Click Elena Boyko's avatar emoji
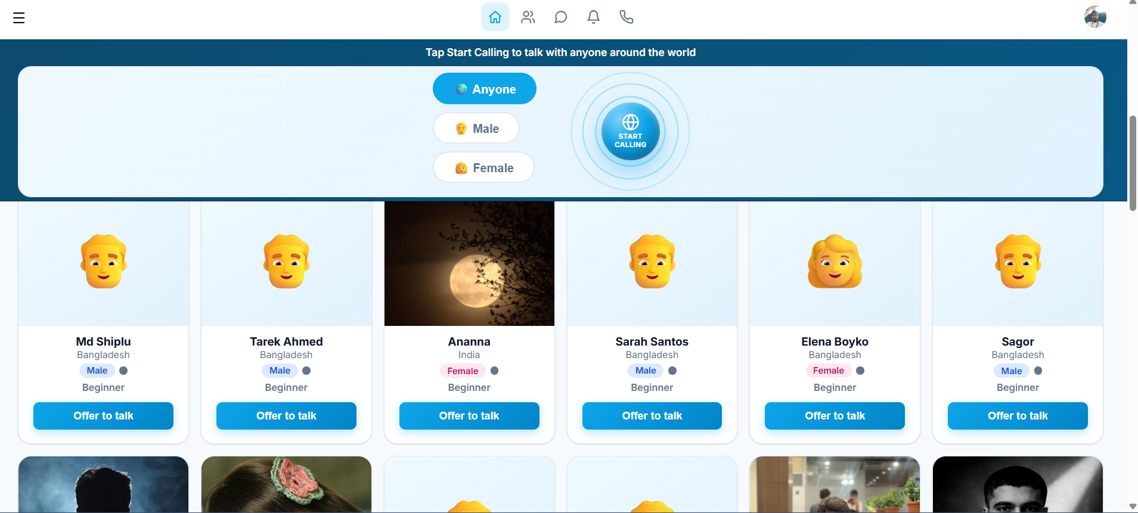The image size is (1138, 513). 835,262
